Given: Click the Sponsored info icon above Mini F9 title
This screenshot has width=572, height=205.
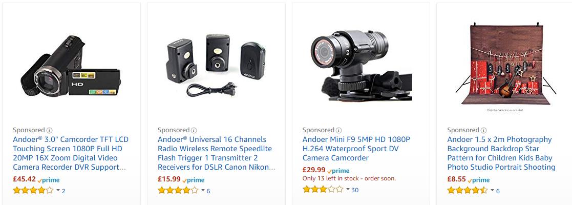Looking at the screenshot, I should pos(339,130).
